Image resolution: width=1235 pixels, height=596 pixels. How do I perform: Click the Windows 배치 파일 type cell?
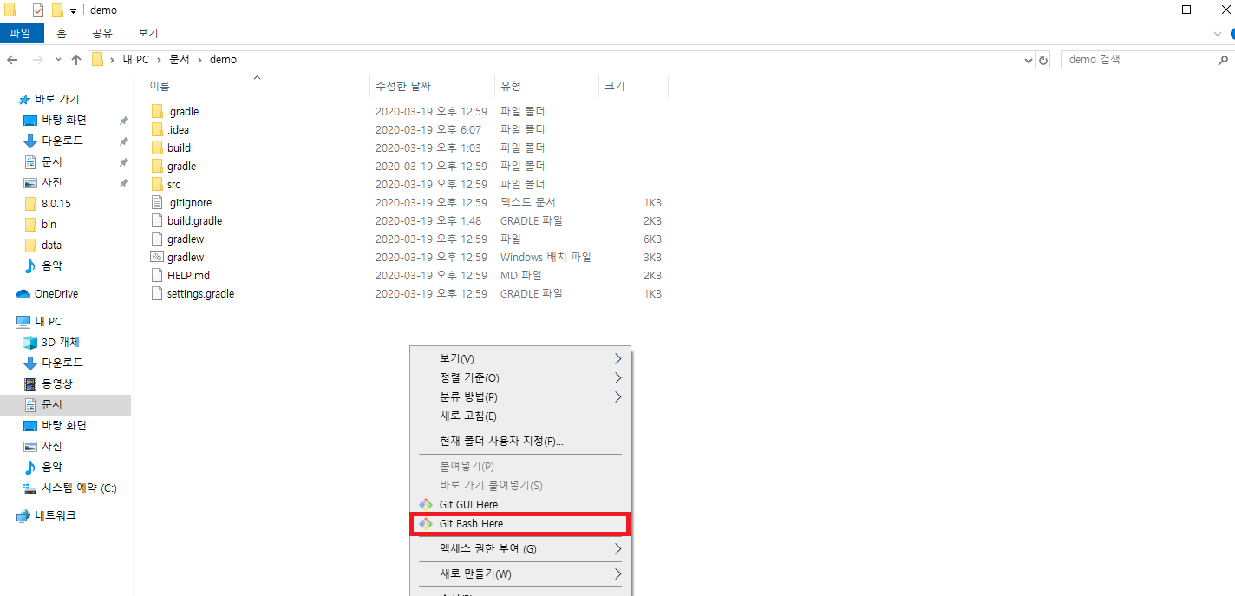point(546,257)
